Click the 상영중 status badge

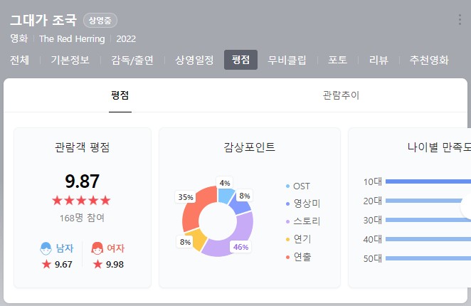[x=100, y=20]
